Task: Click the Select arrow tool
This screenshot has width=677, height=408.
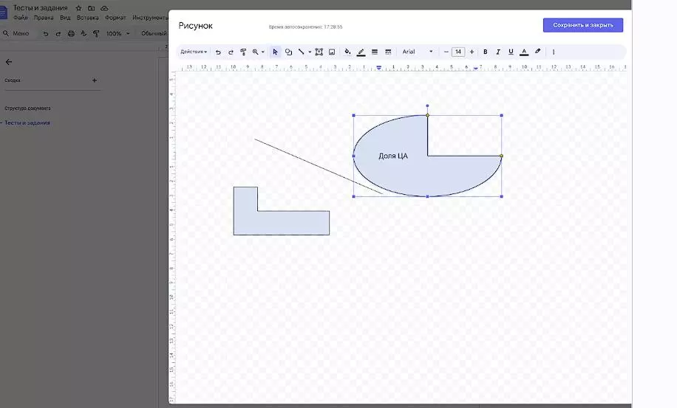Action: click(275, 52)
